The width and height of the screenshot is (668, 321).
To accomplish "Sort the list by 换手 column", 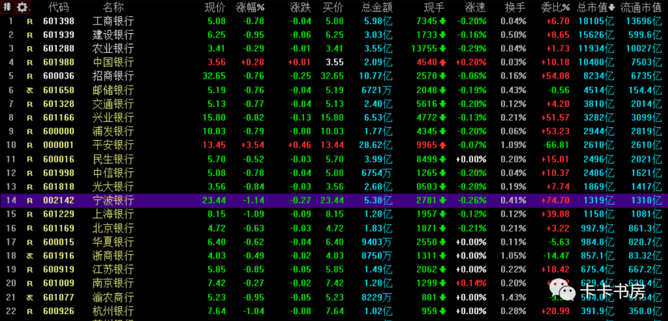I will pos(515,7).
